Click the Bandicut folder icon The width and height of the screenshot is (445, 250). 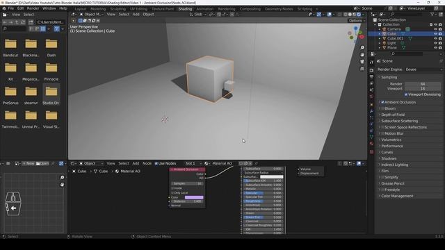point(10,44)
